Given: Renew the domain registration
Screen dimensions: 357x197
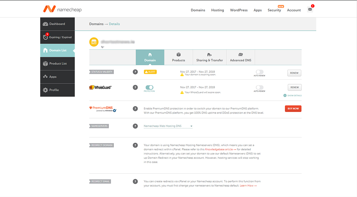Looking at the screenshot, I should 294,73.
